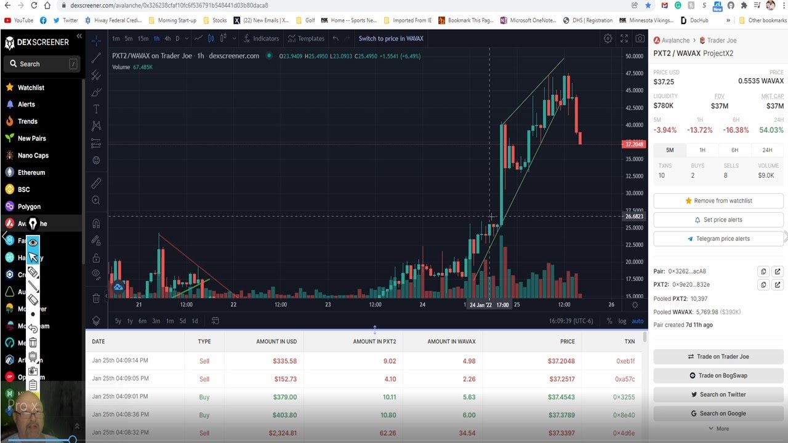Viewport: 788px width, 443px height.
Task: Click Set price alerts button
Action: [718, 220]
